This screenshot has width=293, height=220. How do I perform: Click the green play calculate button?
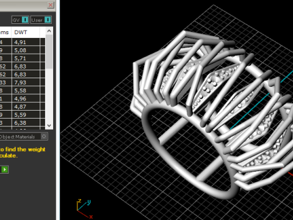coord(4,169)
